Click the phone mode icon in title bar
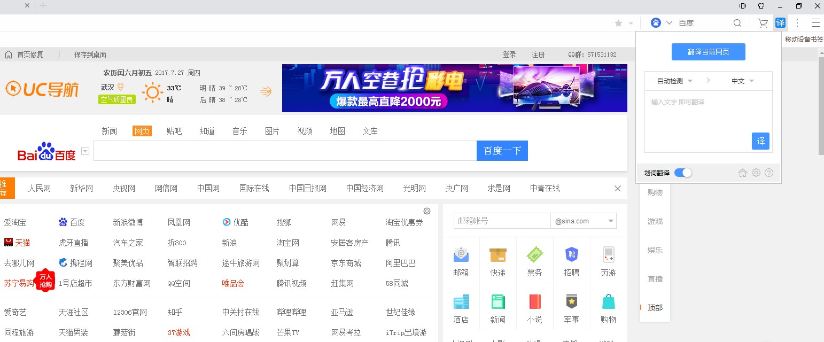The image size is (824, 342). point(743,6)
